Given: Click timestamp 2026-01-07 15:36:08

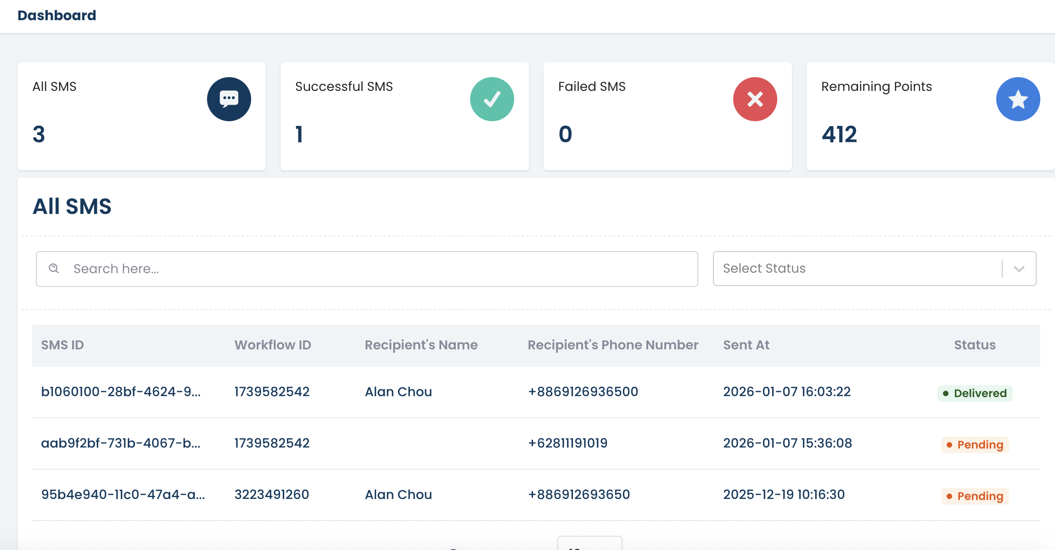Looking at the screenshot, I should tap(787, 443).
